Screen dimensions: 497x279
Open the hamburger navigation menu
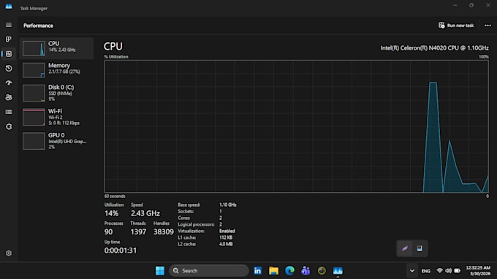(x=9, y=25)
